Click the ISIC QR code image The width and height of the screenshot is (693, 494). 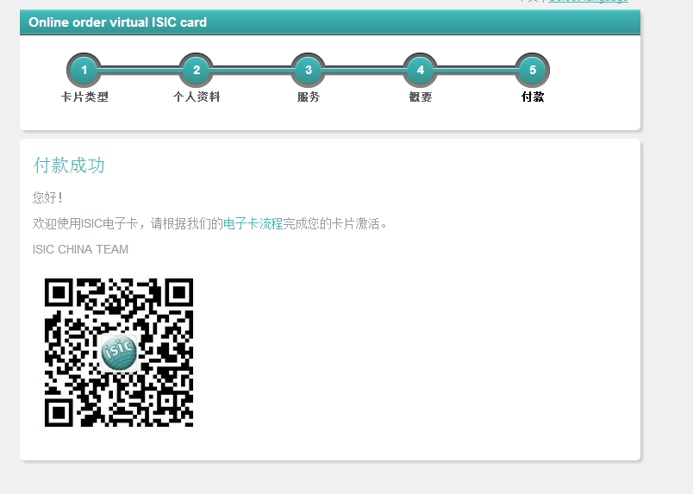click(119, 353)
